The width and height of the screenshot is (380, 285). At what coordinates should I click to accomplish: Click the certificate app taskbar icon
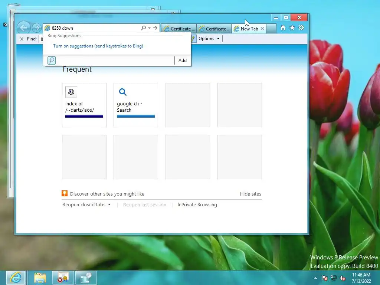63,278
